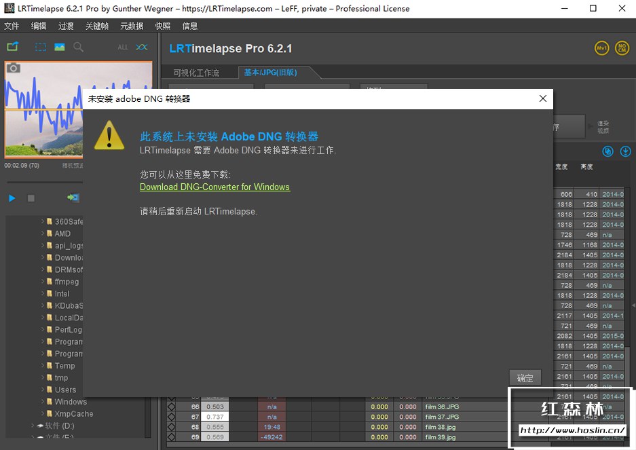636x450 pixels.
Task: Expand the Users folder
Action: (x=43, y=390)
